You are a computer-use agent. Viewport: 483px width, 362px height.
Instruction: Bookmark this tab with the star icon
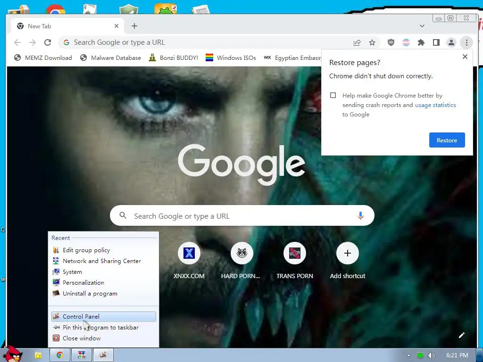372,42
